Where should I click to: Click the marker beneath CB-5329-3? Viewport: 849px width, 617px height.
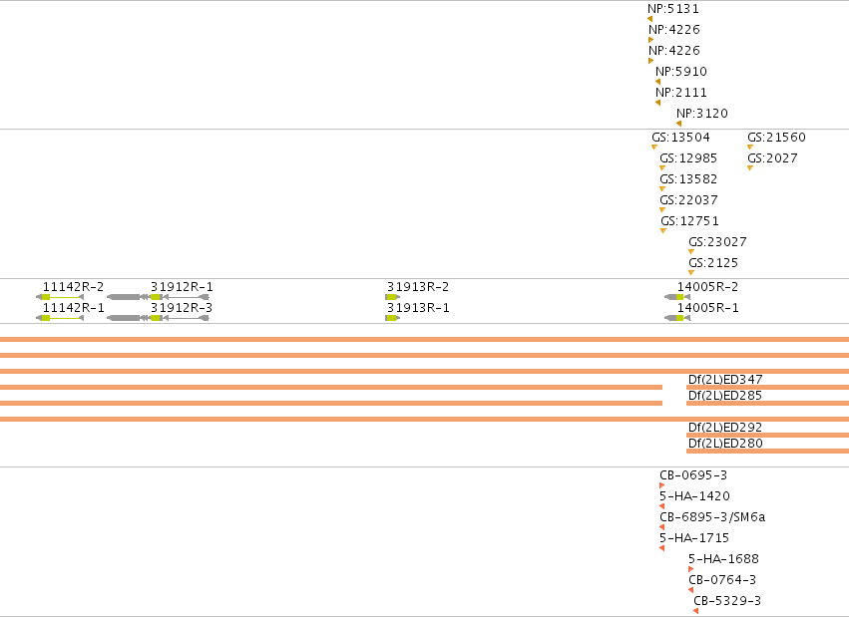click(695, 611)
